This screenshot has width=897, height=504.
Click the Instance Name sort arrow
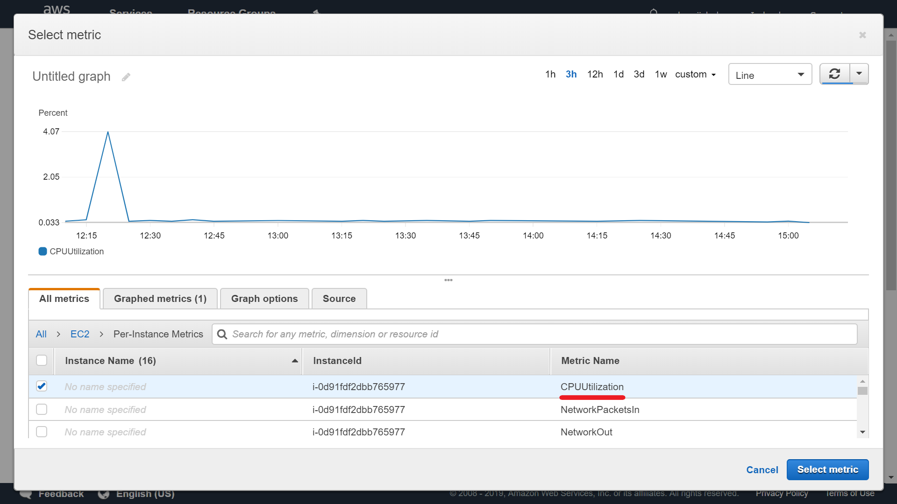pyautogui.click(x=295, y=361)
